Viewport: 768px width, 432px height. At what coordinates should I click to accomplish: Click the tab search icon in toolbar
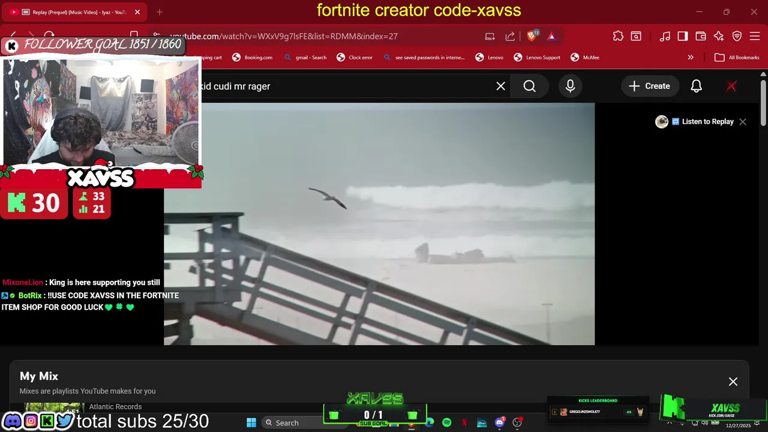[636, 36]
